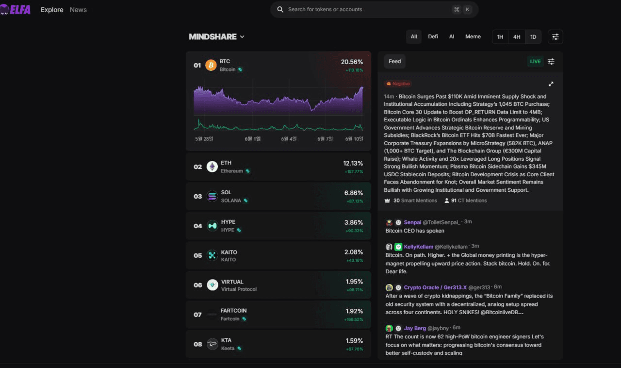Click Jay Berg's profile avatar
The height and width of the screenshot is (368, 621).
pos(389,328)
